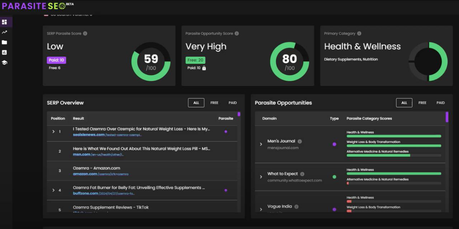Click the Parasite SEO logo
Screen dimensions: 459x229
pos(38,6)
